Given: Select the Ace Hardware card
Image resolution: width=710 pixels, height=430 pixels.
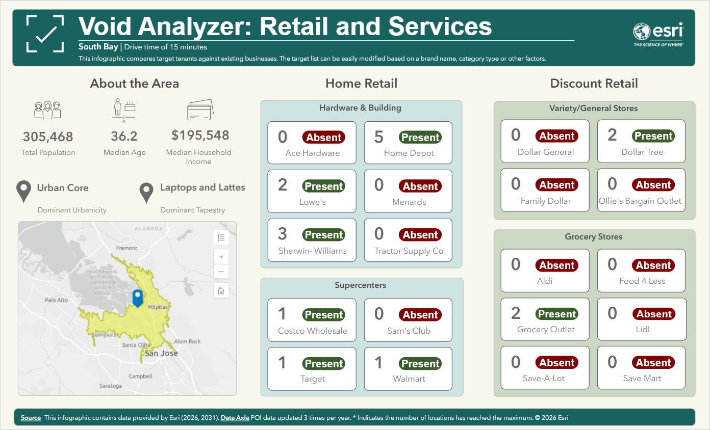Looking at the screenshot, I should (x=312, y=143).
